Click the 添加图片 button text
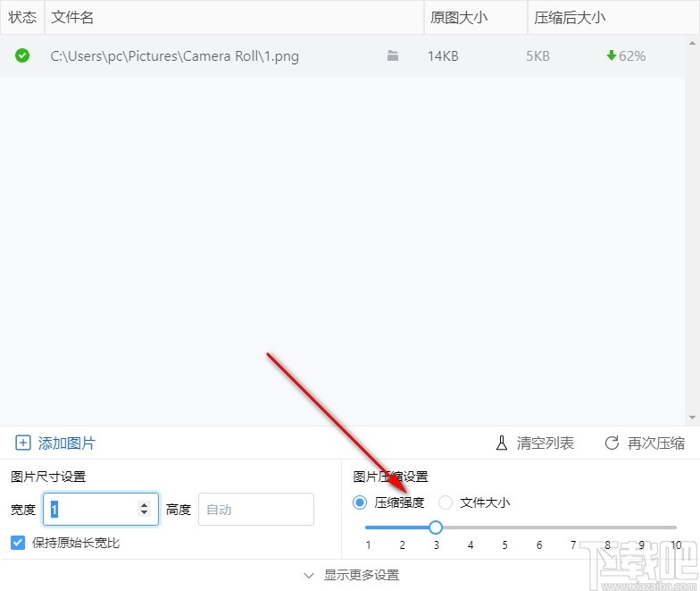This screenshot has height=591, width=700. coord(66,443)
